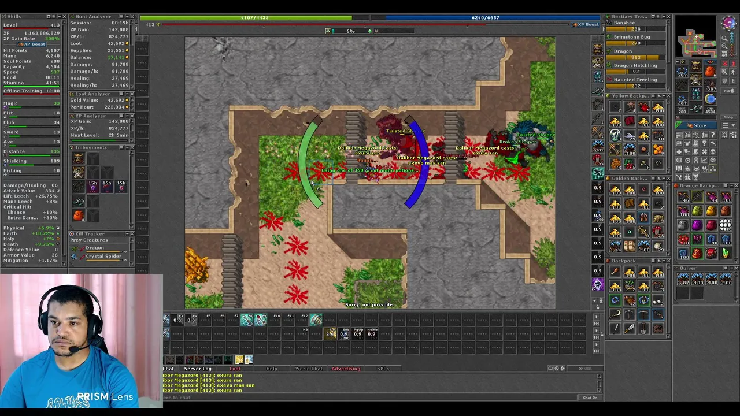
Task: Switch to the Advertising chat tab
Action: click(x=346, y=369)
